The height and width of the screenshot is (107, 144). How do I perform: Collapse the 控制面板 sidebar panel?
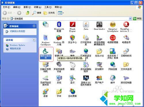pos(34,26)
